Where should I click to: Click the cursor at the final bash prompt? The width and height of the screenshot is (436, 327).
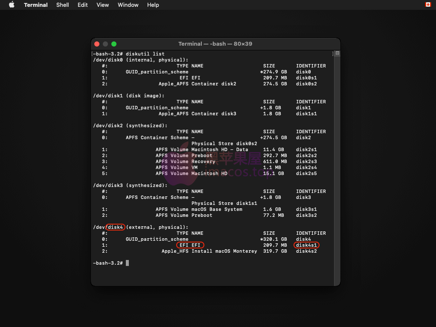128,263
